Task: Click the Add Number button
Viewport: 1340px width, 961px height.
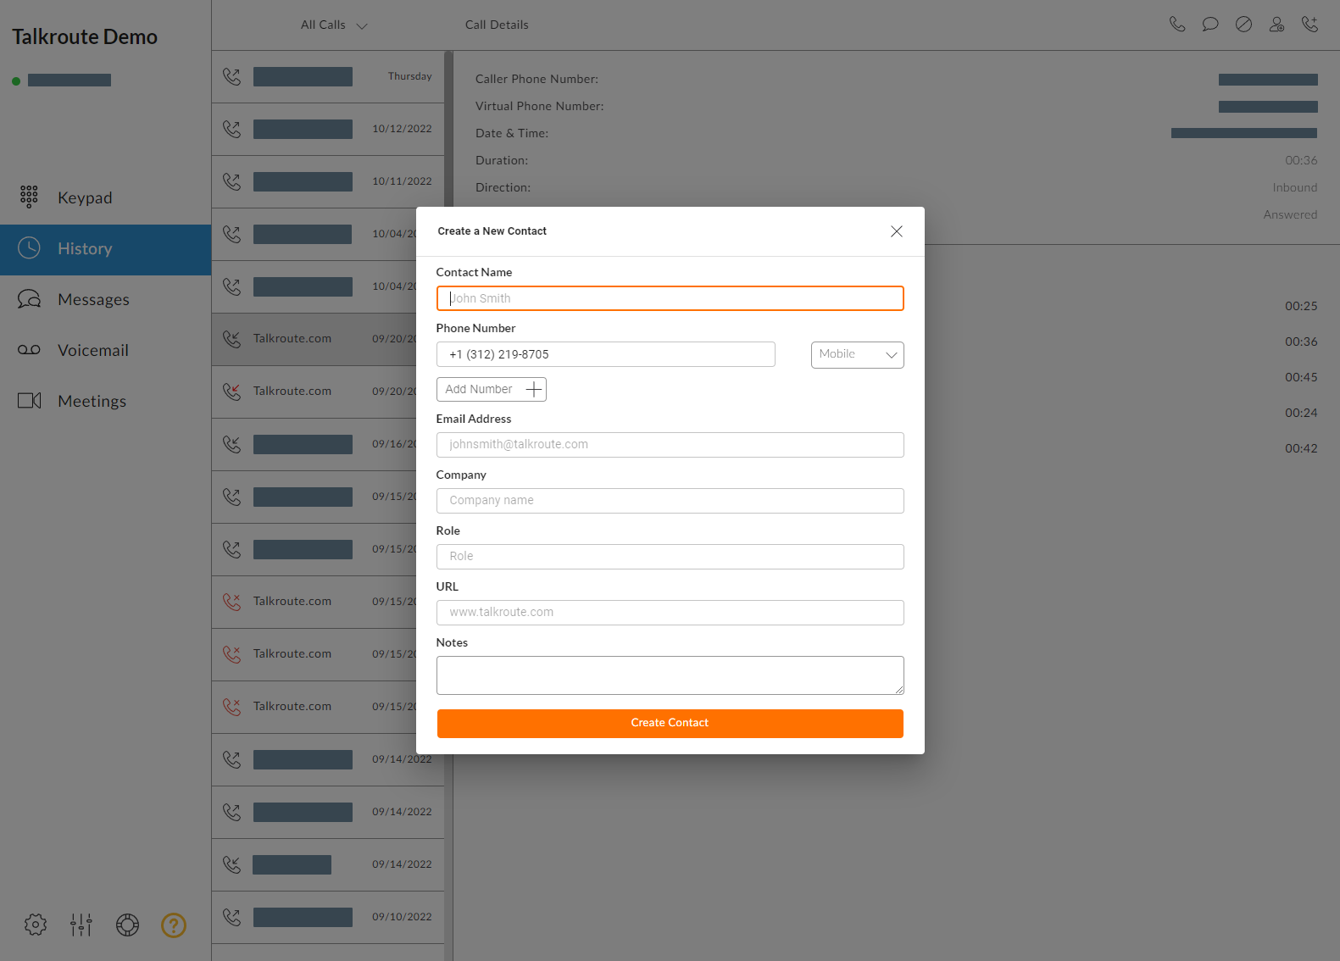Action: pos(491,390)
